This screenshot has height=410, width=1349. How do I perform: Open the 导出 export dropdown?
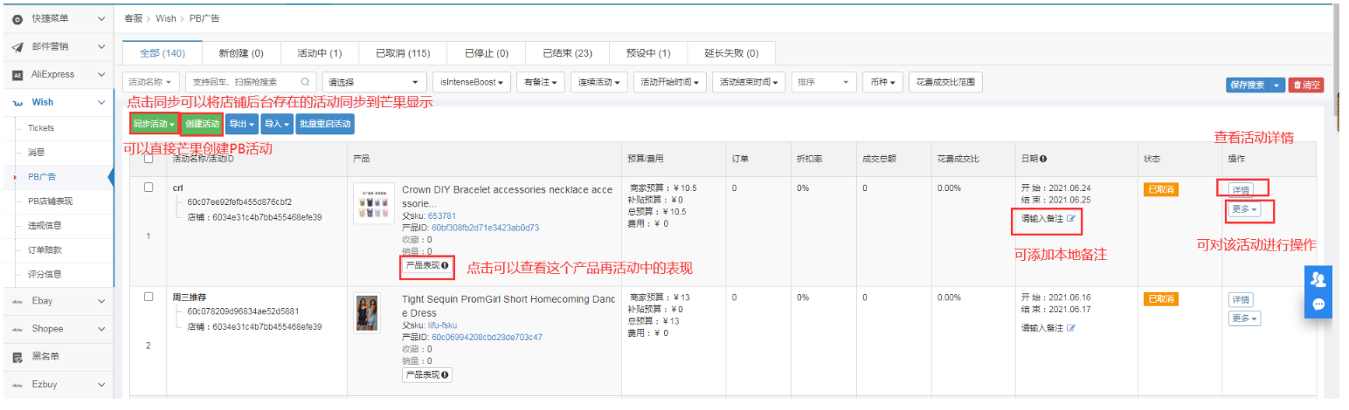point(241,124)
